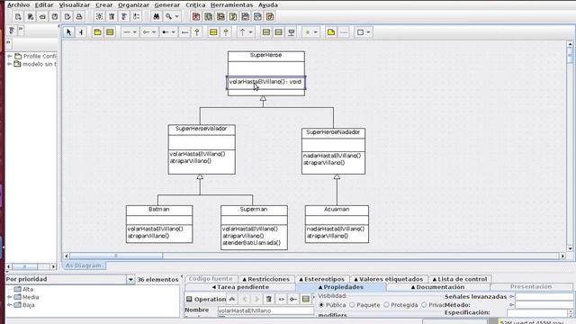Screen dimensions: 576x324
Task: Open the Crítica menu
Action: click(x=195, y=5)
